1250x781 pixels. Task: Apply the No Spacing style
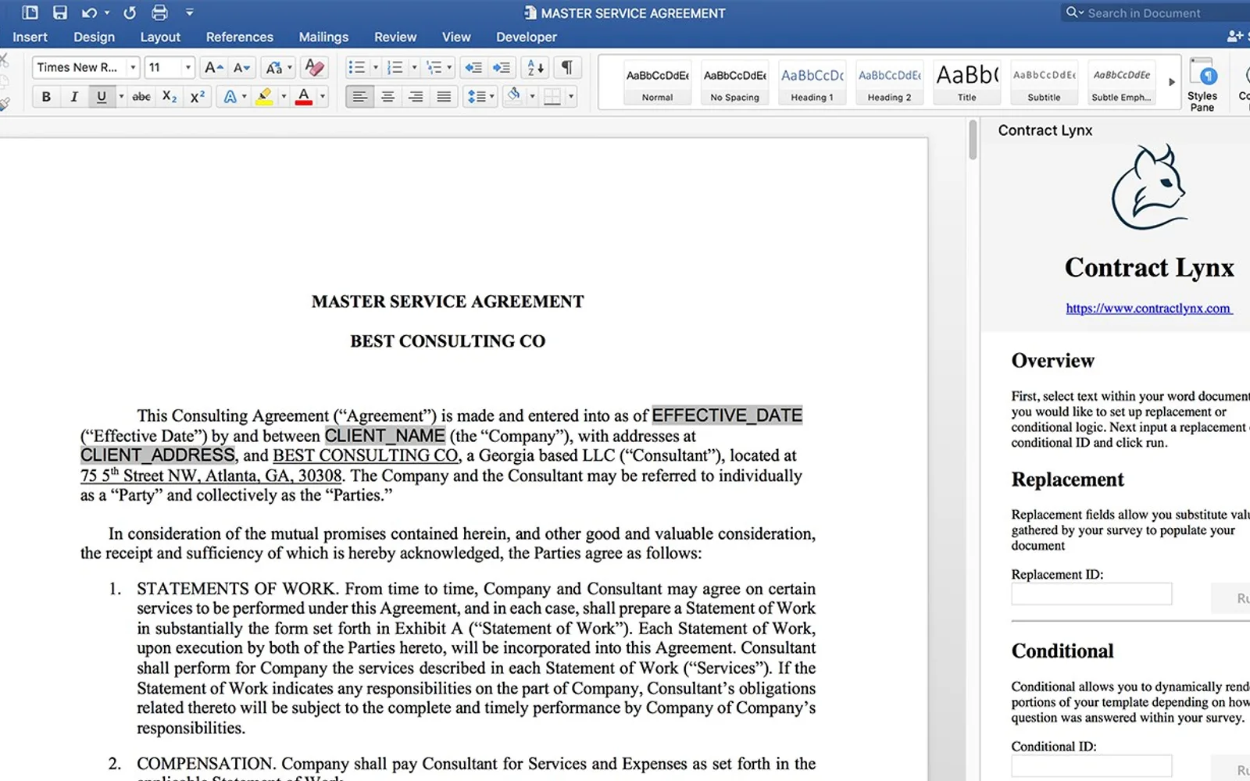[734, 83]
